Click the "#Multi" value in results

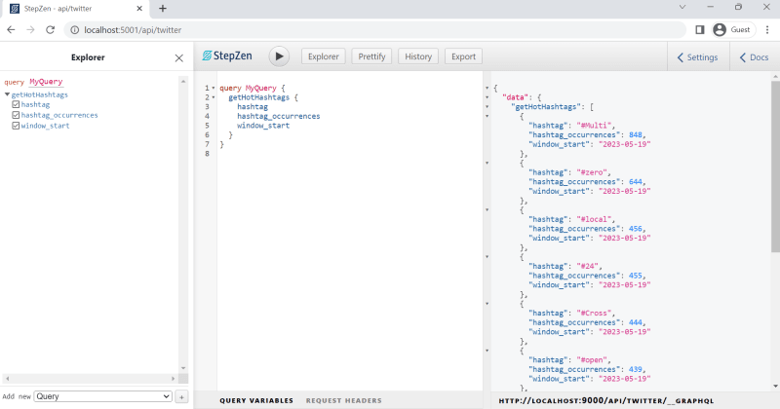click(x=596, y=126)
